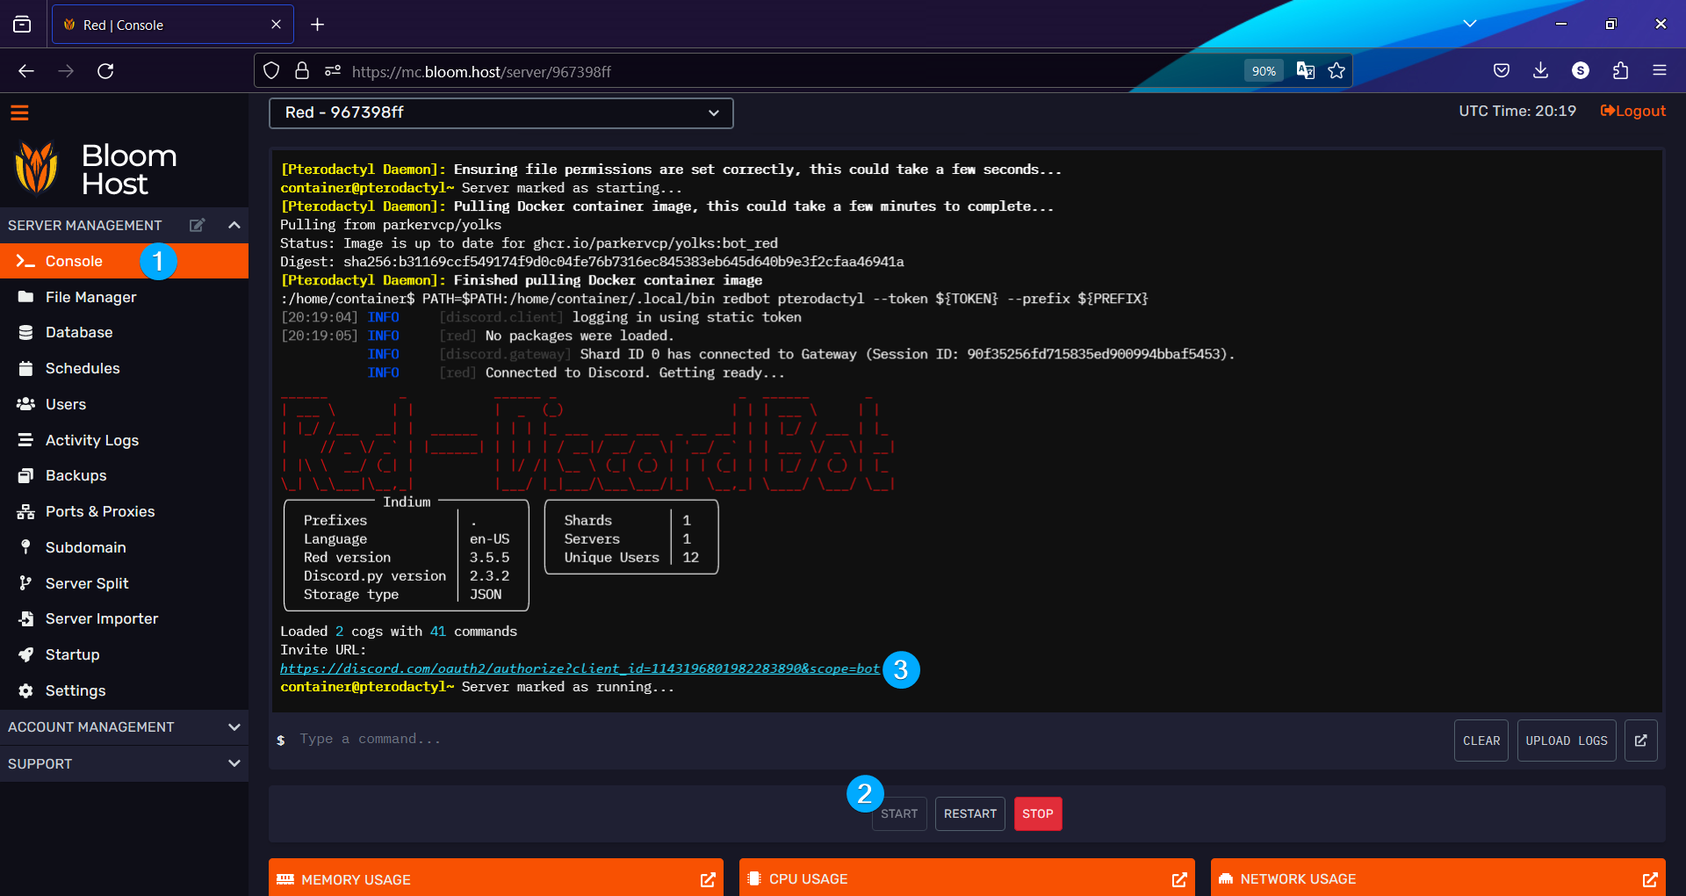Viewport: 1686px width, 896px height.
Task: Click the account profile icon in toolbar
Action: [1581, 71]
